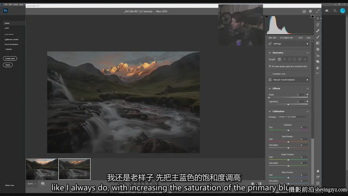Adjust the Shadows Tint slider
This screenshot has width=348, height=196.
pos(288,130)
